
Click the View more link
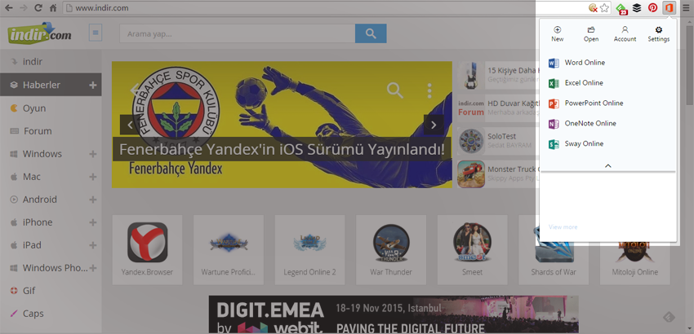point(563,227)
